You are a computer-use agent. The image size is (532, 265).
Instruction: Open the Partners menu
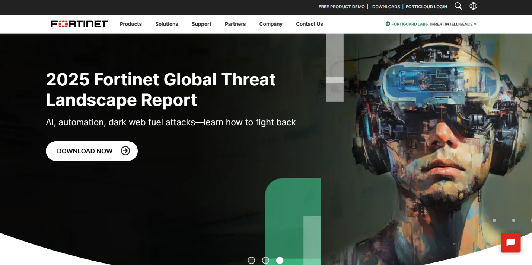coord(235,24)
